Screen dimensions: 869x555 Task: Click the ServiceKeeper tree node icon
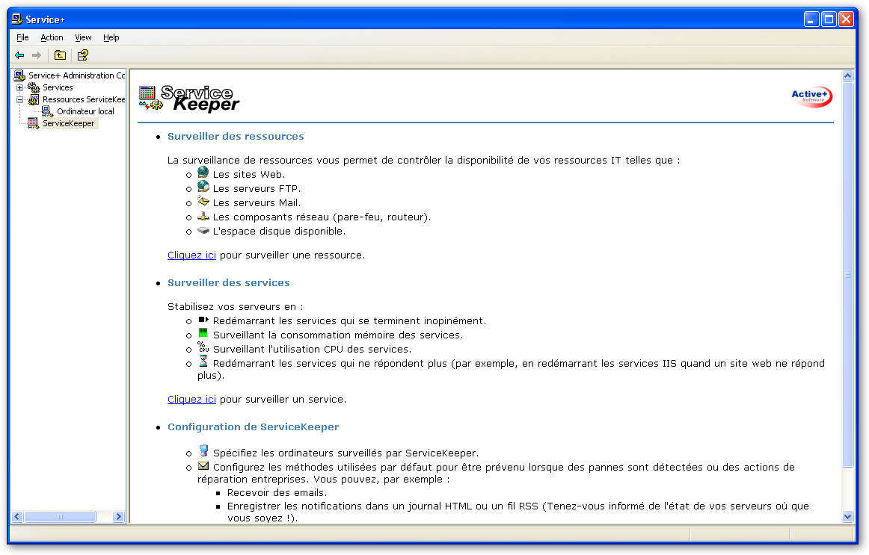34,123
